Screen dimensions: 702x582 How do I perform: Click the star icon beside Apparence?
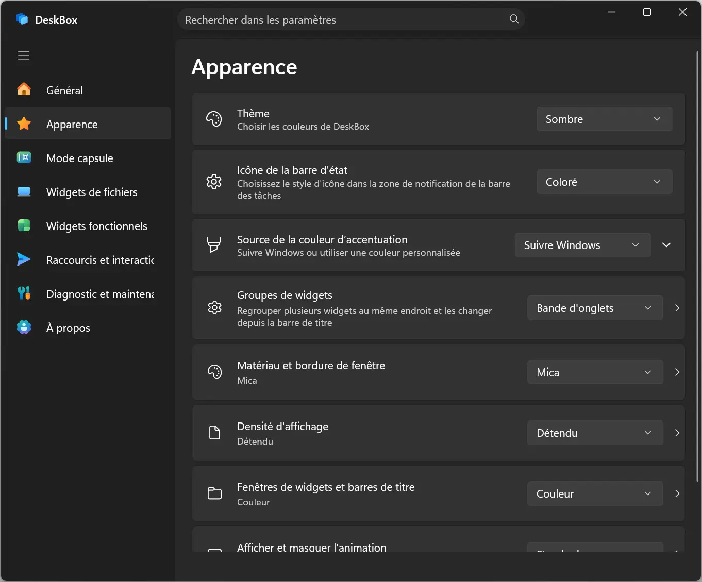[x=24, y=124]
